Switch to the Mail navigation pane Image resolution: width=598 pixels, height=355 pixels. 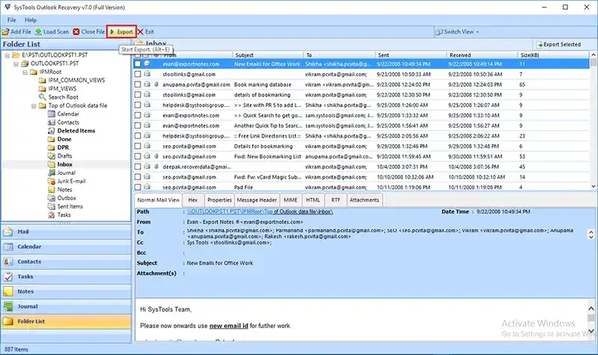tap(67, 232)
